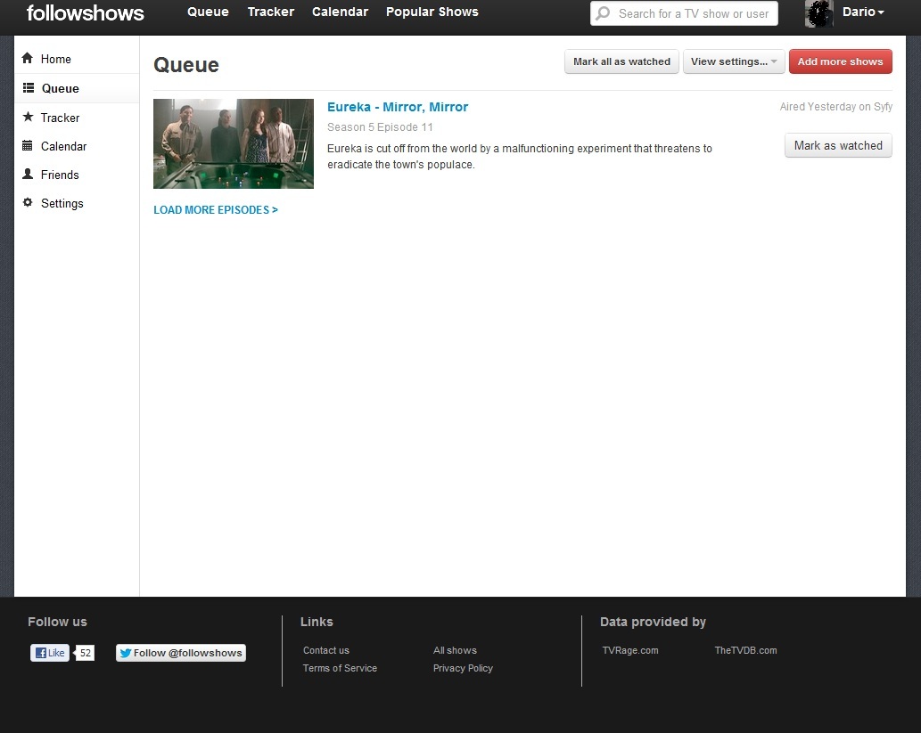
Task: Click the Calendar grid icon in sidebar
Action: (x=27, y=145)
